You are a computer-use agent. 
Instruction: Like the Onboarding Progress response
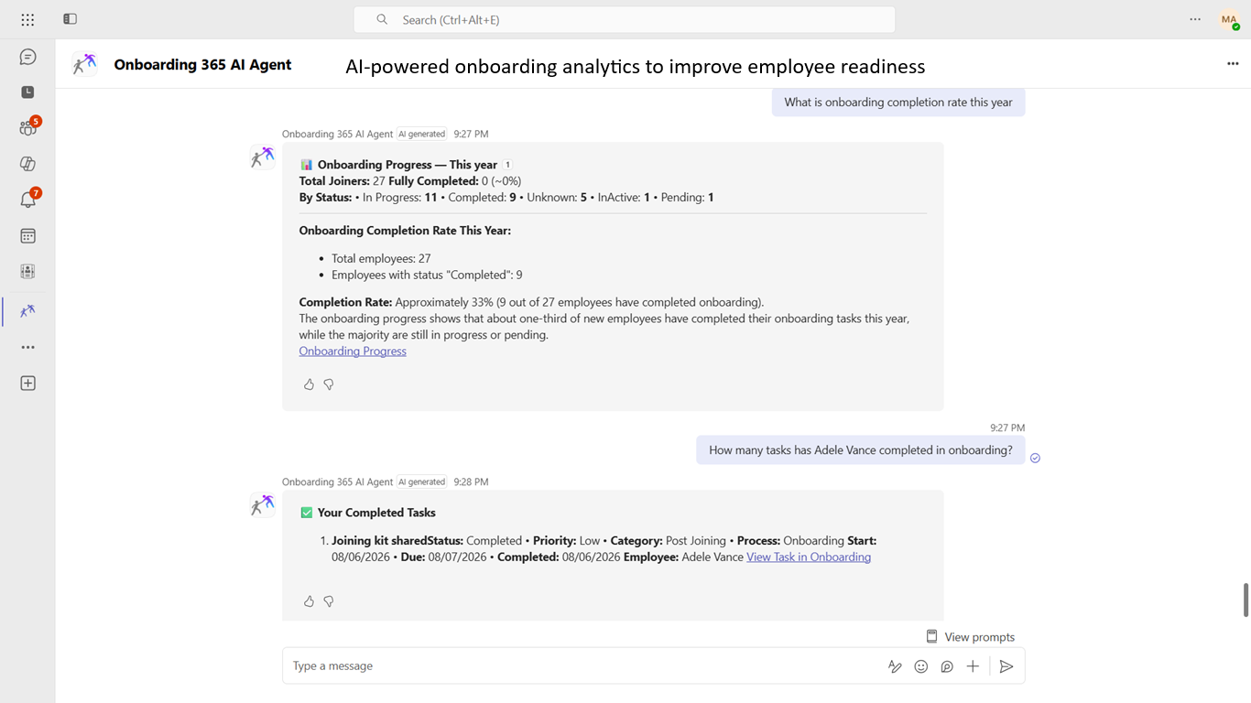tap(309, 384)
